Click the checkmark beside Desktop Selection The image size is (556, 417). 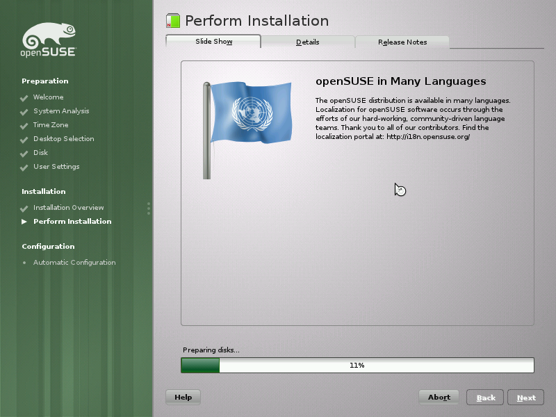click(x=26, y=139)
